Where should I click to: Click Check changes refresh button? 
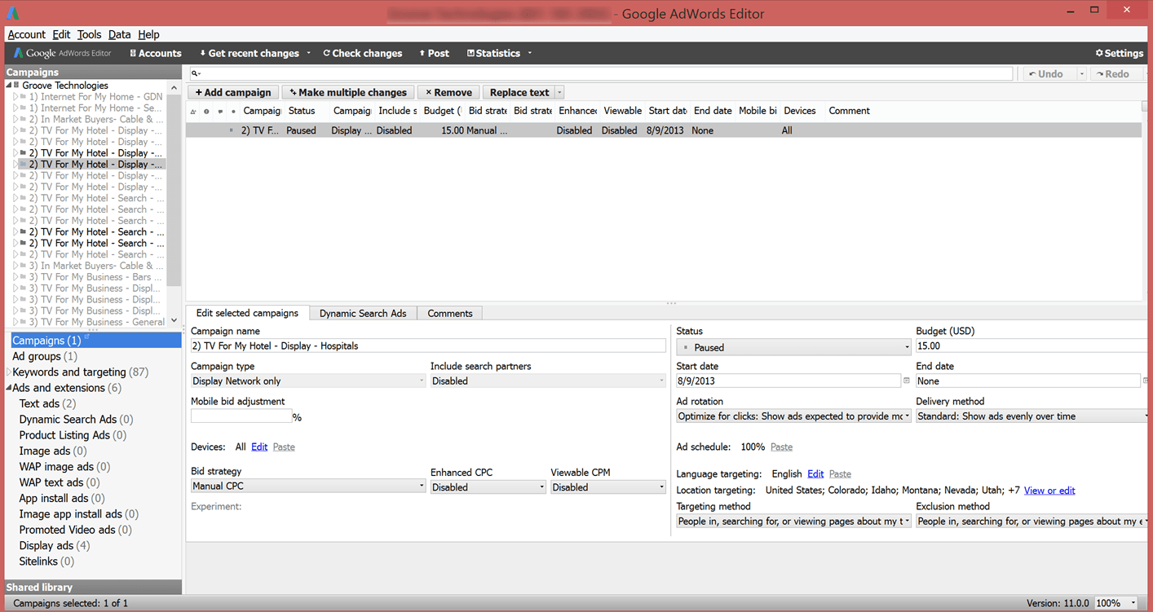pyautogui.click(x=362, y=53)
